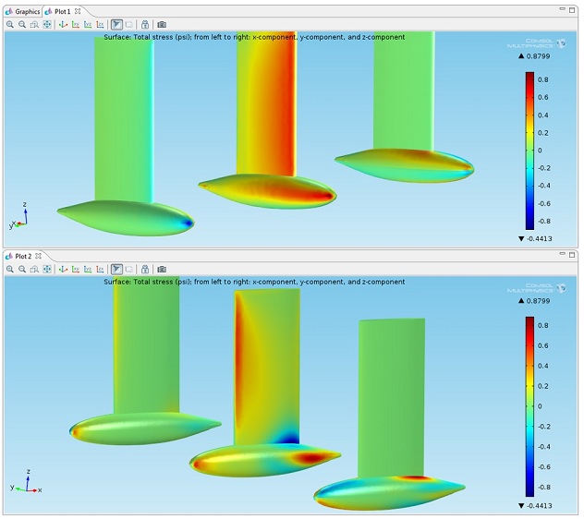Take image snapshot of Plot 1
Viewport: 584px width, 519px height.
[x=162, y=24]
